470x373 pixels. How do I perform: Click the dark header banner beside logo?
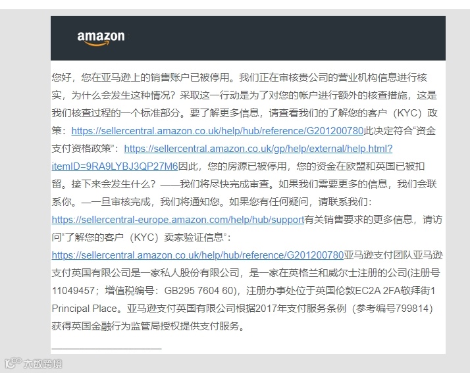(x=285, y=38)
